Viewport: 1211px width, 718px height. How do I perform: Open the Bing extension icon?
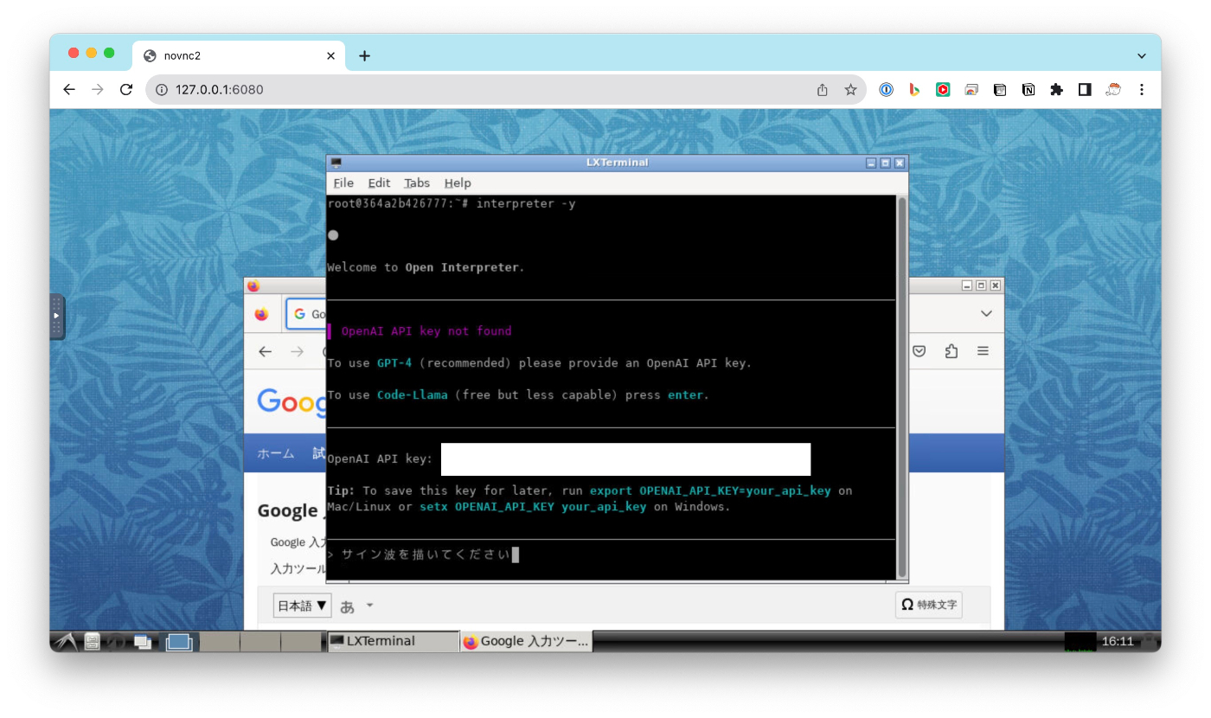(x=914, y=90)
